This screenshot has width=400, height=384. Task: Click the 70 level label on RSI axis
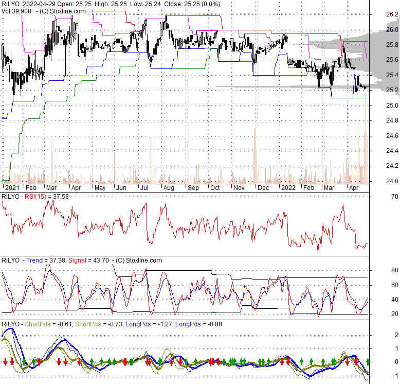click(395, 197)
